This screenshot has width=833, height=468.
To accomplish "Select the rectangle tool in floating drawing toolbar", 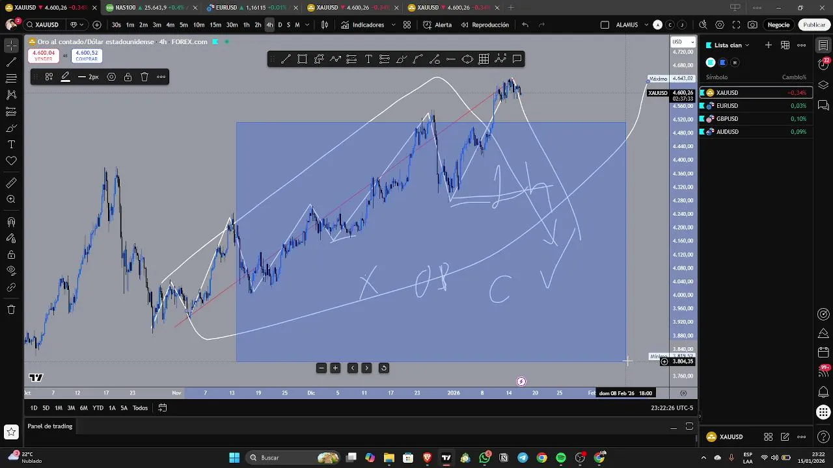I will pyautogui.click(x=303, y=59).
